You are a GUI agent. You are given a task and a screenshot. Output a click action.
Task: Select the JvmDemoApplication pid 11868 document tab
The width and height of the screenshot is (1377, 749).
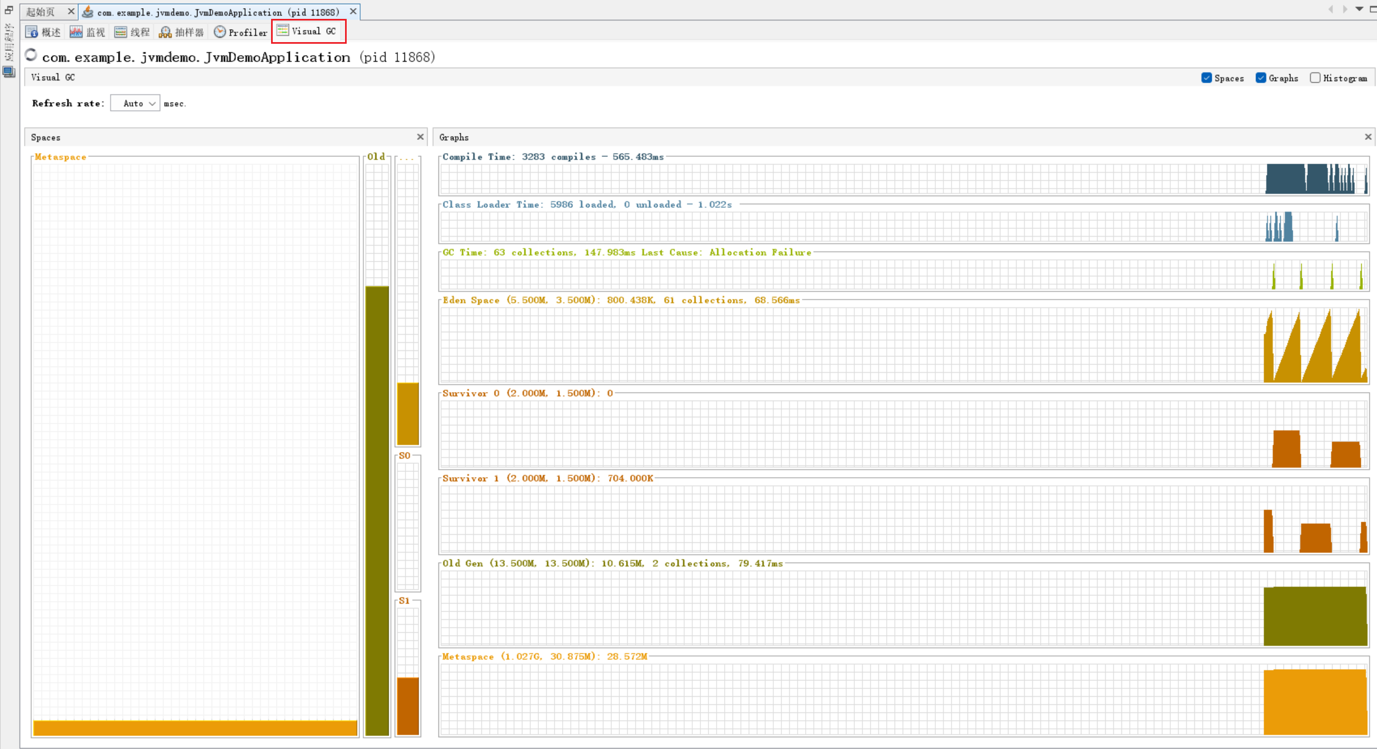pyautogui.click(x=218, y=12)
